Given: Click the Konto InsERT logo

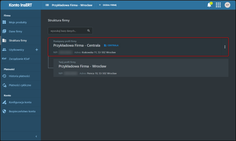Looking at the screenshot, I should point(20,5).
